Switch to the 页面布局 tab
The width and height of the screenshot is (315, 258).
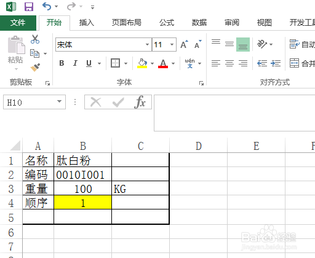pos(127,23)
